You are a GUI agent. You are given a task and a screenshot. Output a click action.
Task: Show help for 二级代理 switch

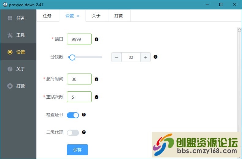(84, 132)
